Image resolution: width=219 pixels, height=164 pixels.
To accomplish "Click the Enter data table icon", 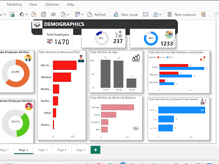I will point(44,14).
